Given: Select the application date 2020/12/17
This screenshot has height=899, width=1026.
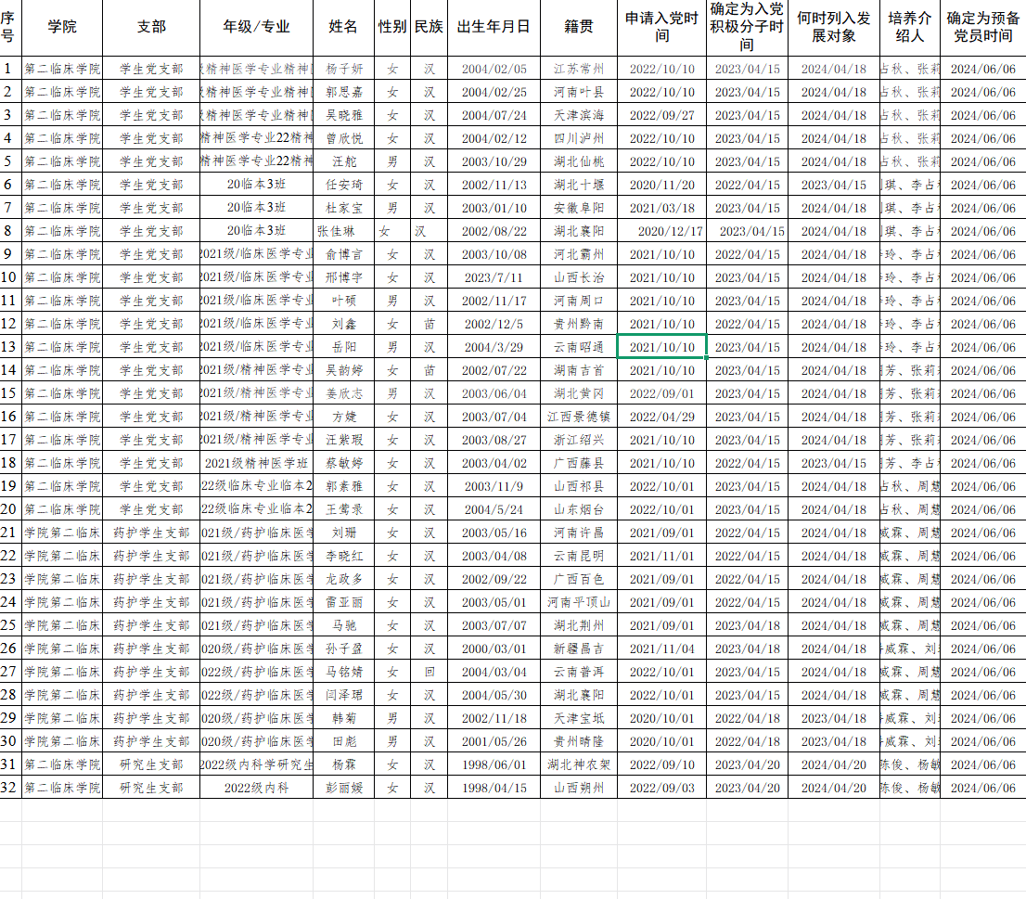Looking at the screenshot, I should (670, 231).
